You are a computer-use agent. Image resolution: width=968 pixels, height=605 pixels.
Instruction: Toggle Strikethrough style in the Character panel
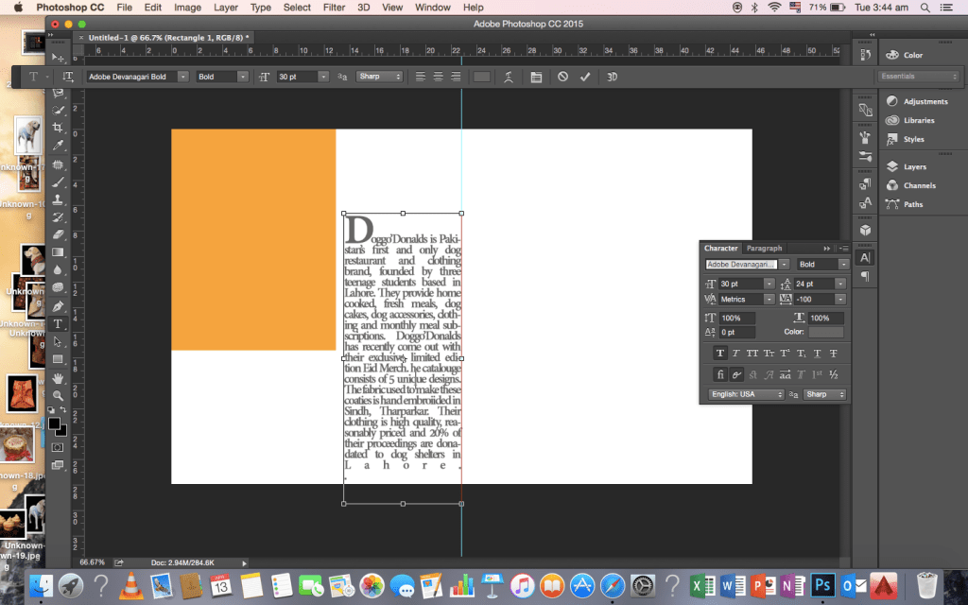click(x=833, y=353)
